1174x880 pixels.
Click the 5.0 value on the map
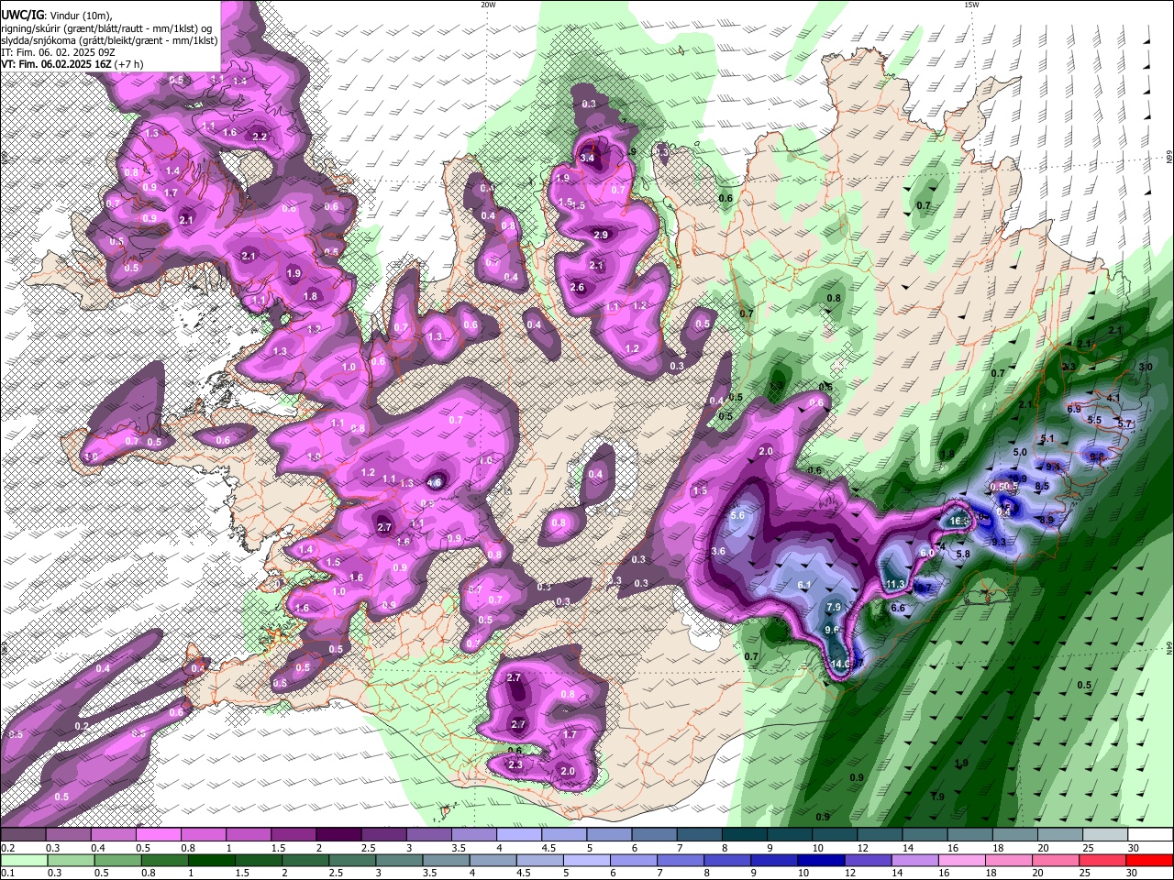click(x=1020, y=452)
